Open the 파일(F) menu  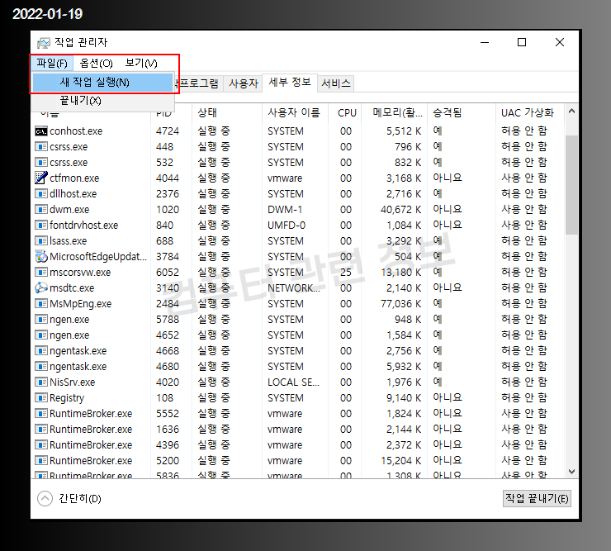click(x=52, y=63)
